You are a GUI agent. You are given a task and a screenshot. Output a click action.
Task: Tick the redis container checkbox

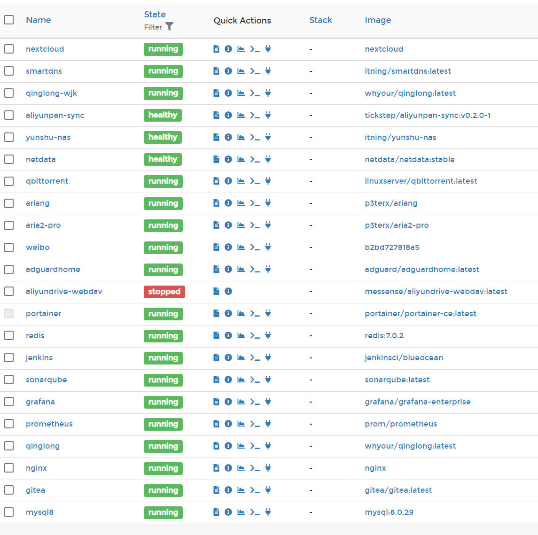click(x=9, y=335)
